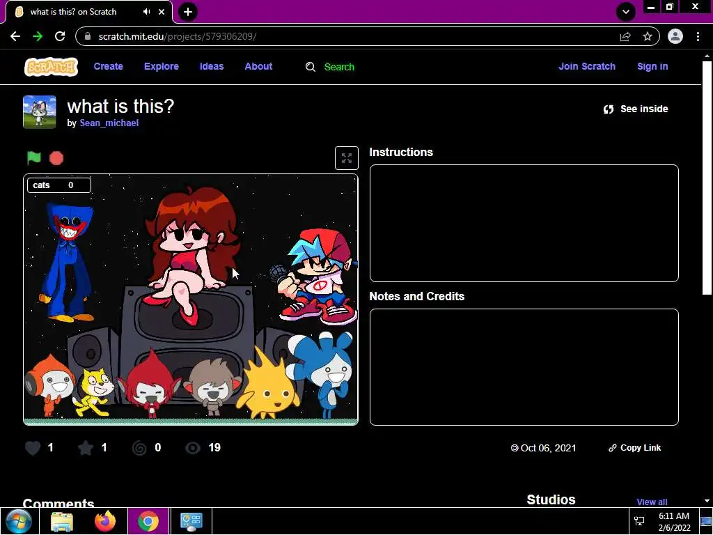This screenshot has width=713, height=535.
Task: Click the address bar URL
Action: click(178, 36)
